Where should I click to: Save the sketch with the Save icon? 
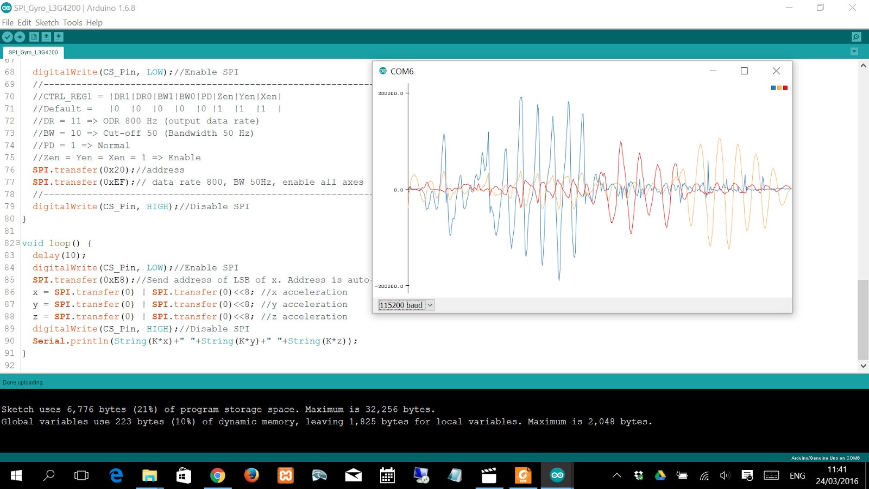59,37
